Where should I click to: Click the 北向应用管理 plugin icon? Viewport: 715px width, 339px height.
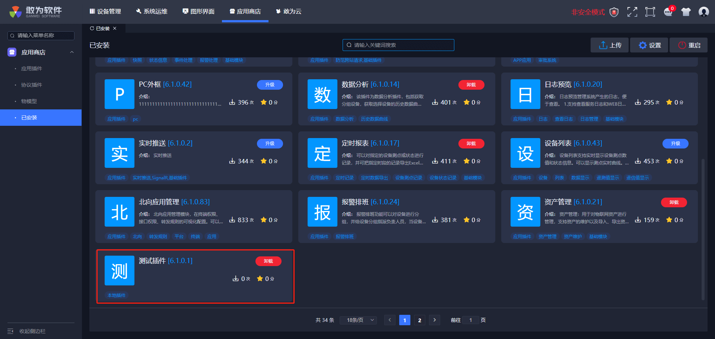coord(120,212)
